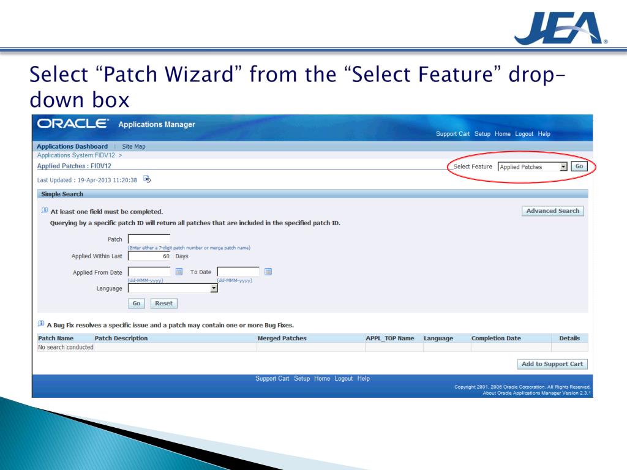Image resolution: width=627 pixels, height=470 pixels.
Task: Go to Home in footer
Action: pyautogui.click(x=322, y=378)
